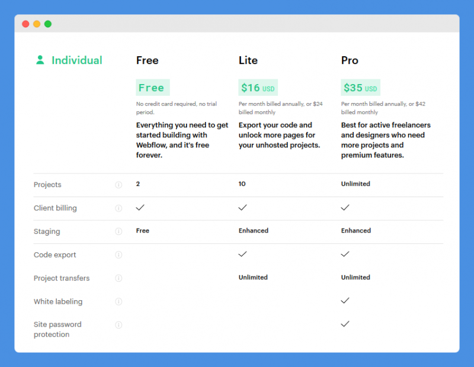
Task: Click the info icon beside Client billing
Action: [118, 208]
